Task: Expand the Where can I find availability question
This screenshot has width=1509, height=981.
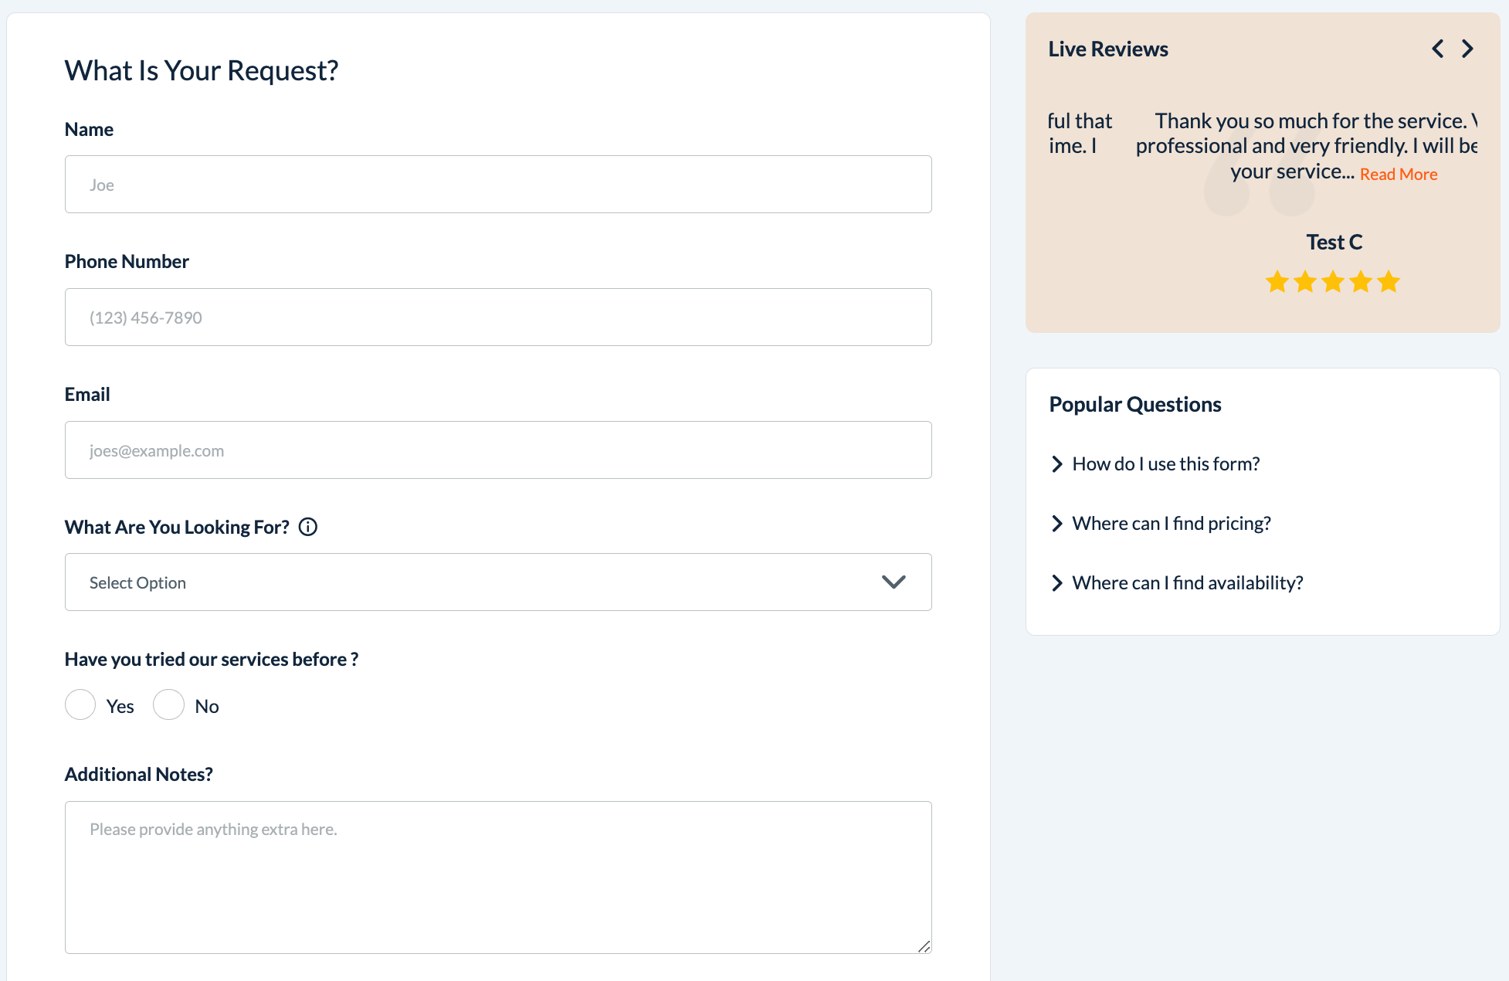Action: [x=1187, y=583]
